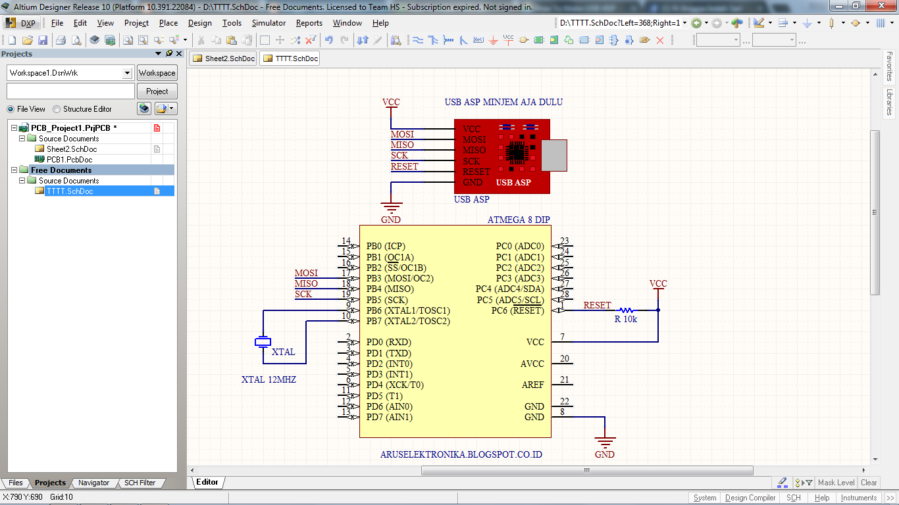Place a Net label
This screenshot has width=899, height=505.
[x=478, y=39]
